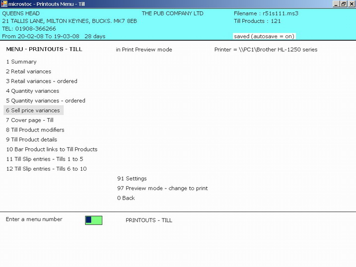Choose 3 Retail variances - ordered
Screen dimensions: 356x267
pyautogui.click(x=42, y=81)
